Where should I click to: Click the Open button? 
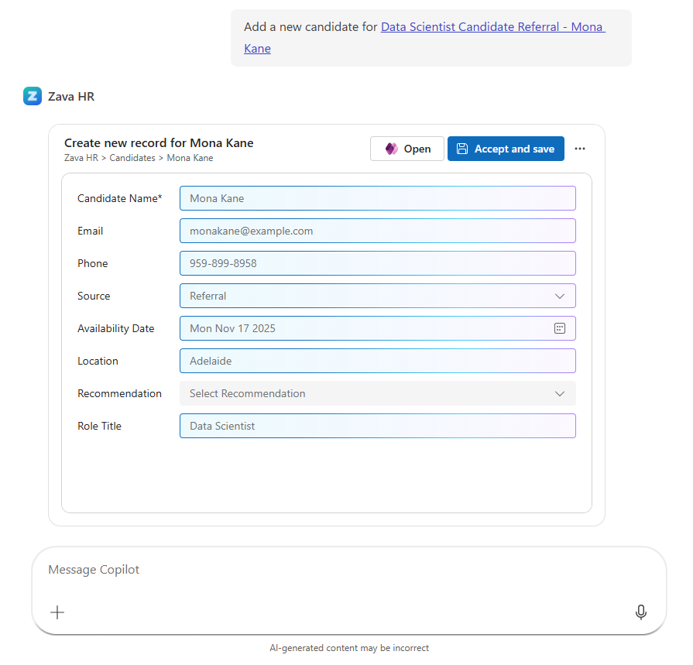(x=407, y=149)
